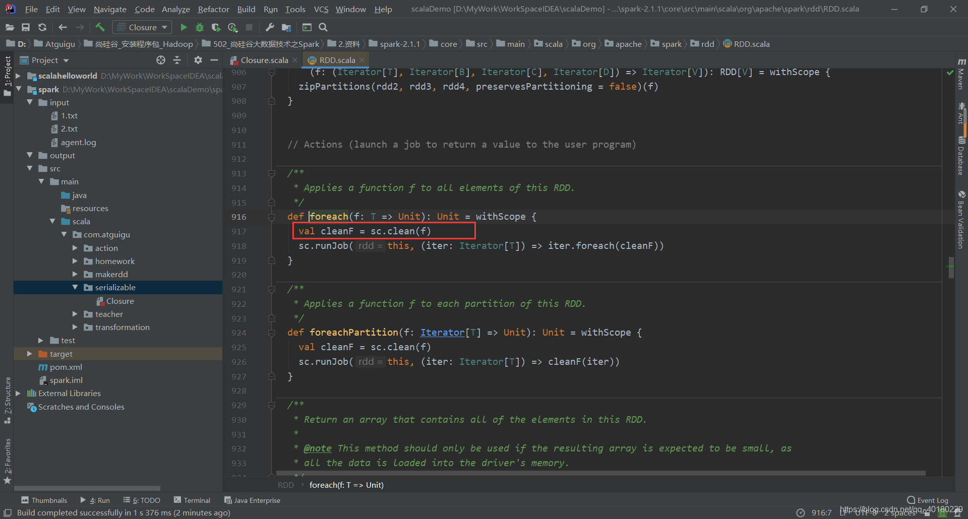Follow the Iterator link on line 924

[x=442, y=333]
